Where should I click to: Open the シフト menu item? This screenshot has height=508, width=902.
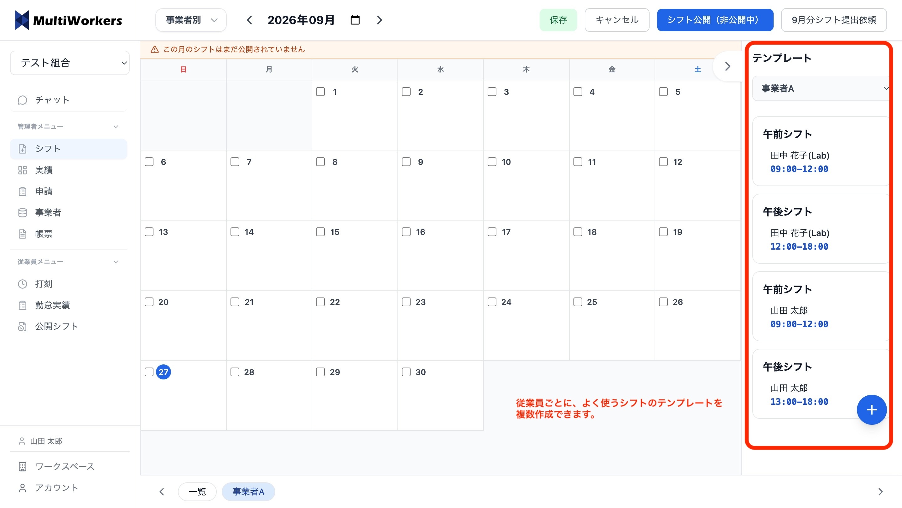point(69,149)
